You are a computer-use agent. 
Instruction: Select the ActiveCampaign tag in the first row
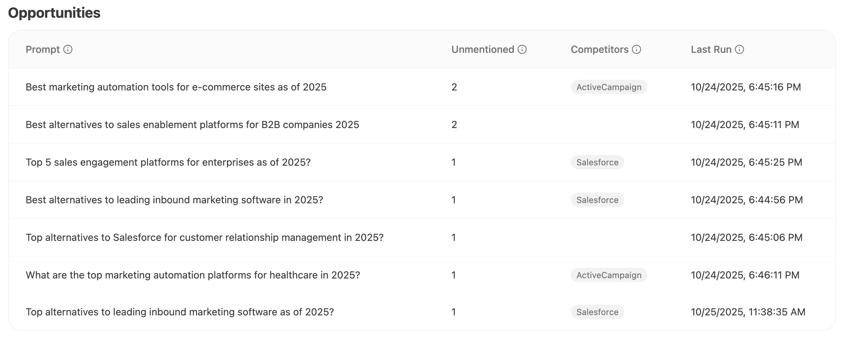608,87
